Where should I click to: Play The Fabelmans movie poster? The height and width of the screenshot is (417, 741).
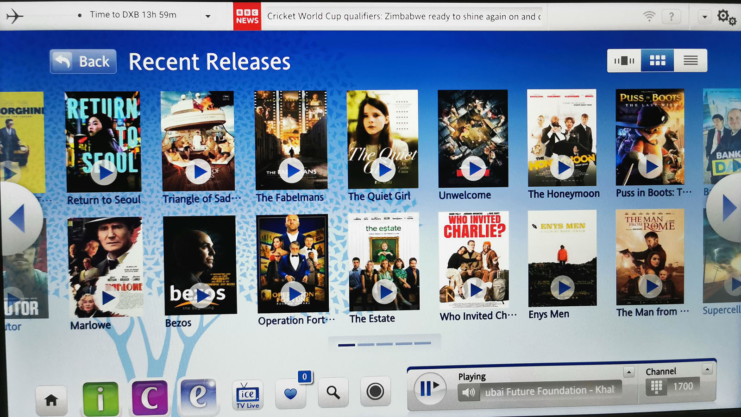click(291, 139)
